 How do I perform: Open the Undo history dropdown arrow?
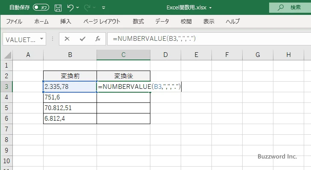pyautogui.click(x=79, y=8)
